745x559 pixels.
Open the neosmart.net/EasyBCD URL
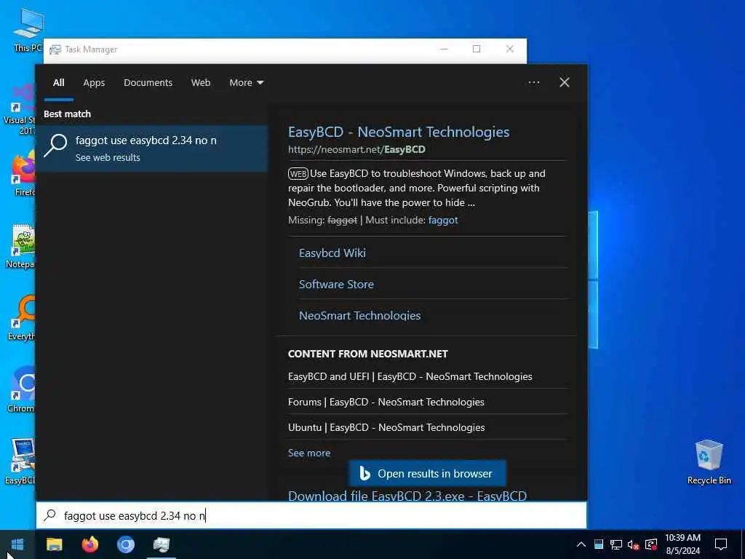pos(356,149)
